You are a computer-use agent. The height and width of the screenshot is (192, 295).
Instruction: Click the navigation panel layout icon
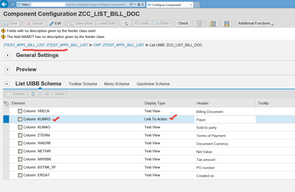213,24
